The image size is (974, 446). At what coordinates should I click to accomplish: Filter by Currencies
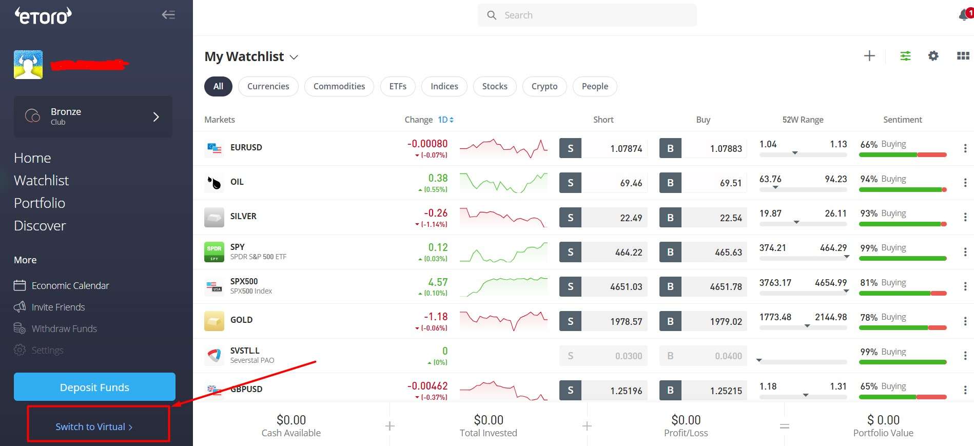click(268, 86)
